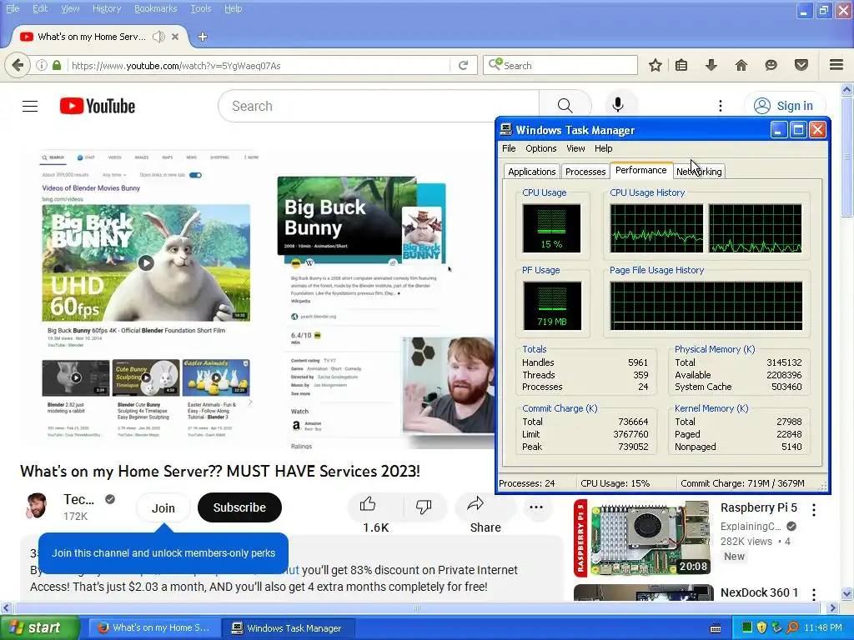Run YouTube search with magnifier button
The image size is (854, 640).
point(565,106)
